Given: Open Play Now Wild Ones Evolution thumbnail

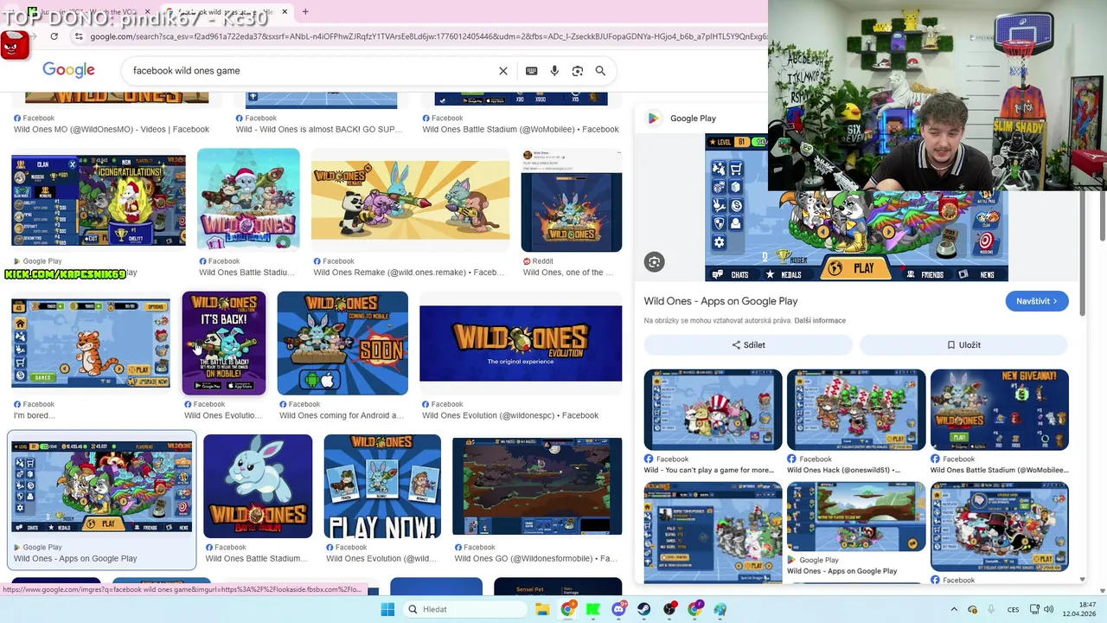Looking at the screenshot, I should (382, 486).
